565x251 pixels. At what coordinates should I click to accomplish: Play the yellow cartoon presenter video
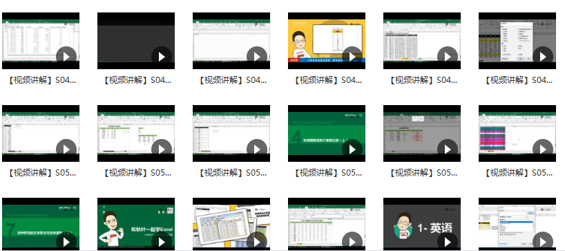point(352,57)
